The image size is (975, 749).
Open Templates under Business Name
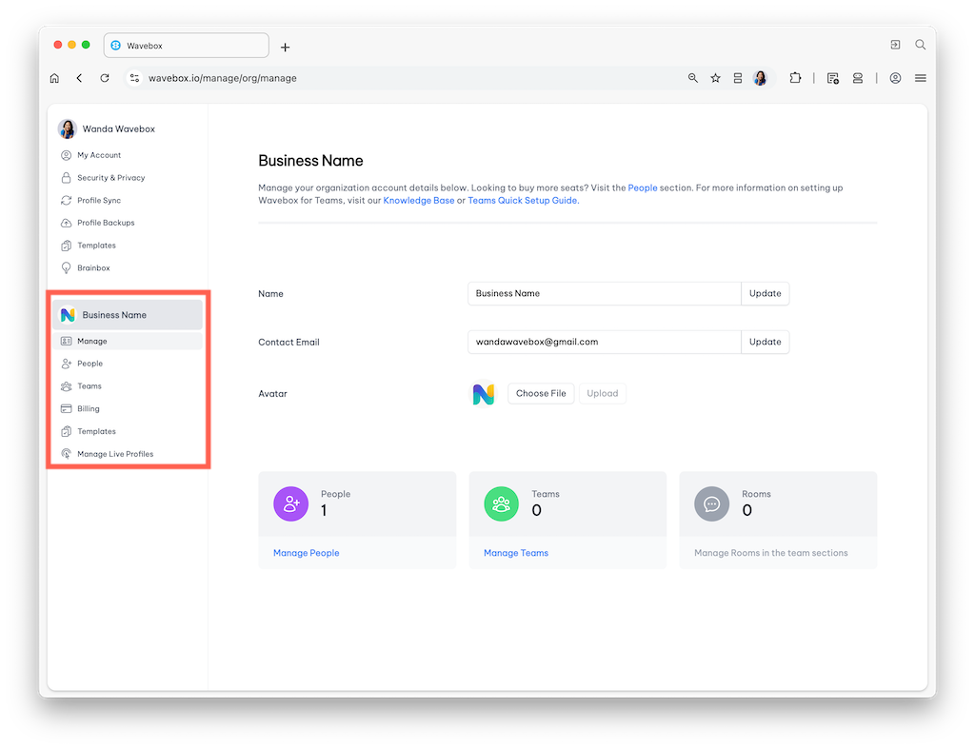click(96, 431)
